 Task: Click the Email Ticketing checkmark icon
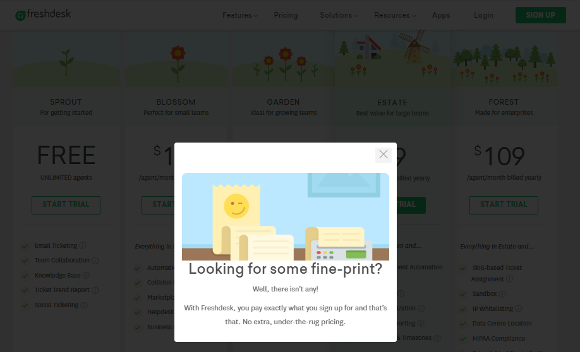pyautogui.click(x=25, y=246)
